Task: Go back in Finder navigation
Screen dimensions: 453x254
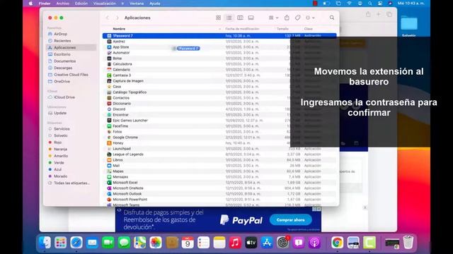Action: pos(108,18)
